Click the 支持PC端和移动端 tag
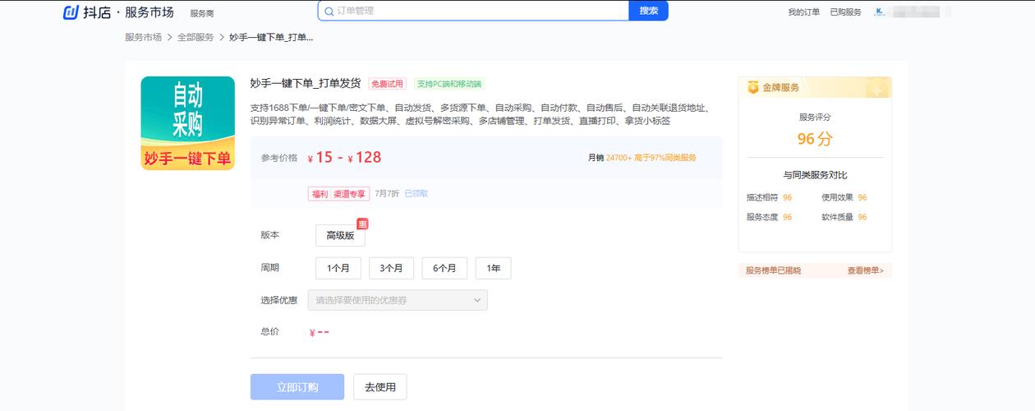Viewport: 1035px width, 411px height. tap(449, 84)
